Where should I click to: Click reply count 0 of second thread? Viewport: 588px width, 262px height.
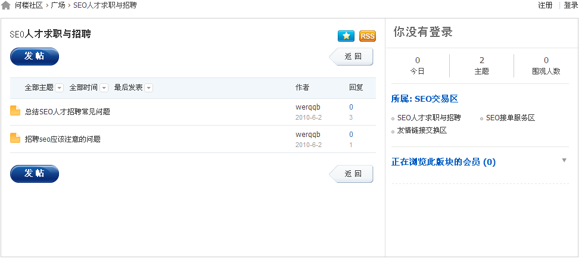351,135
